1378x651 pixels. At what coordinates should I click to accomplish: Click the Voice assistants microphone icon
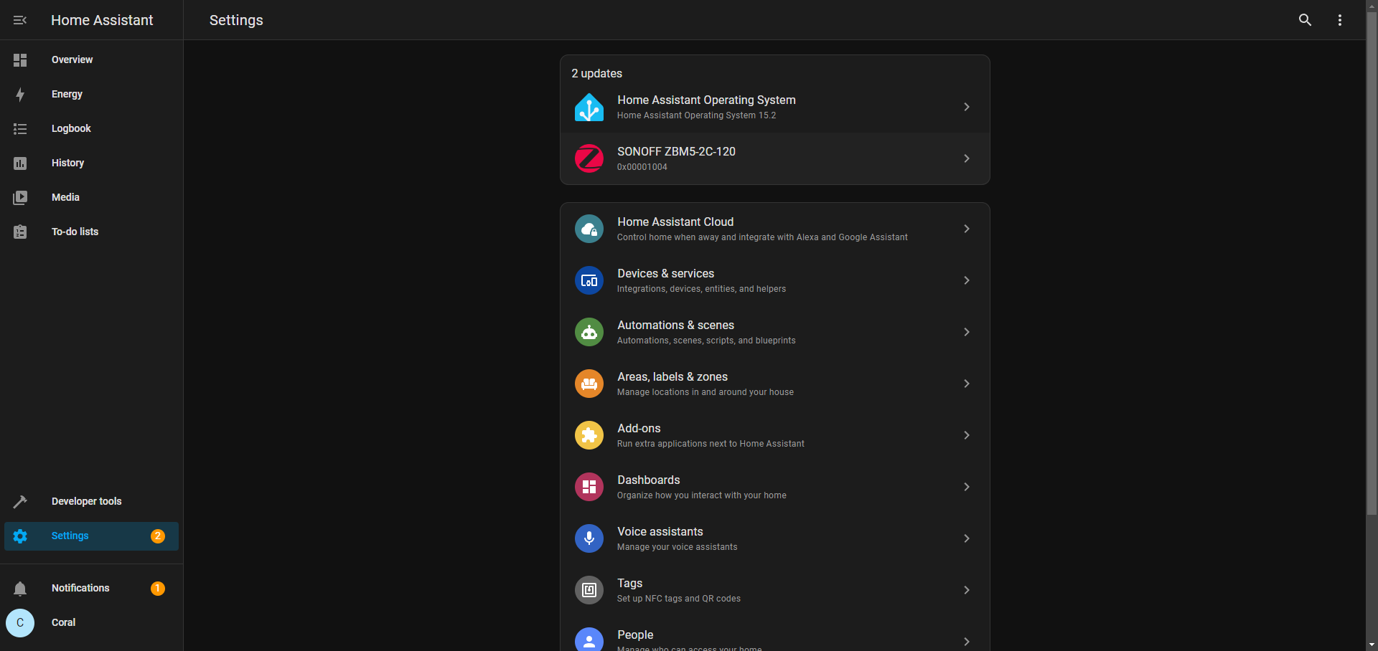pyautogui.click(x=589, y=538)
